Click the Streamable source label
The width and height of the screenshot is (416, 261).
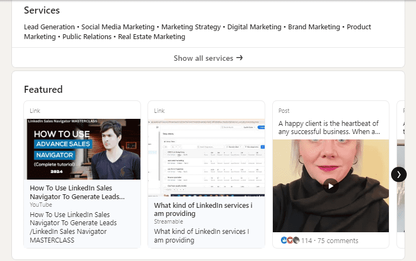pyautogui.click(x=169, y=221)
